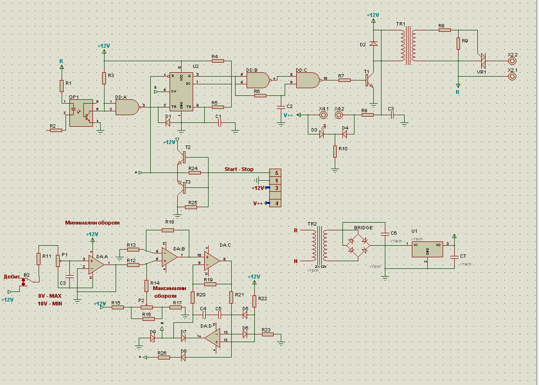
Task: Click the U1 voltage regulator block
Action: 426,252
